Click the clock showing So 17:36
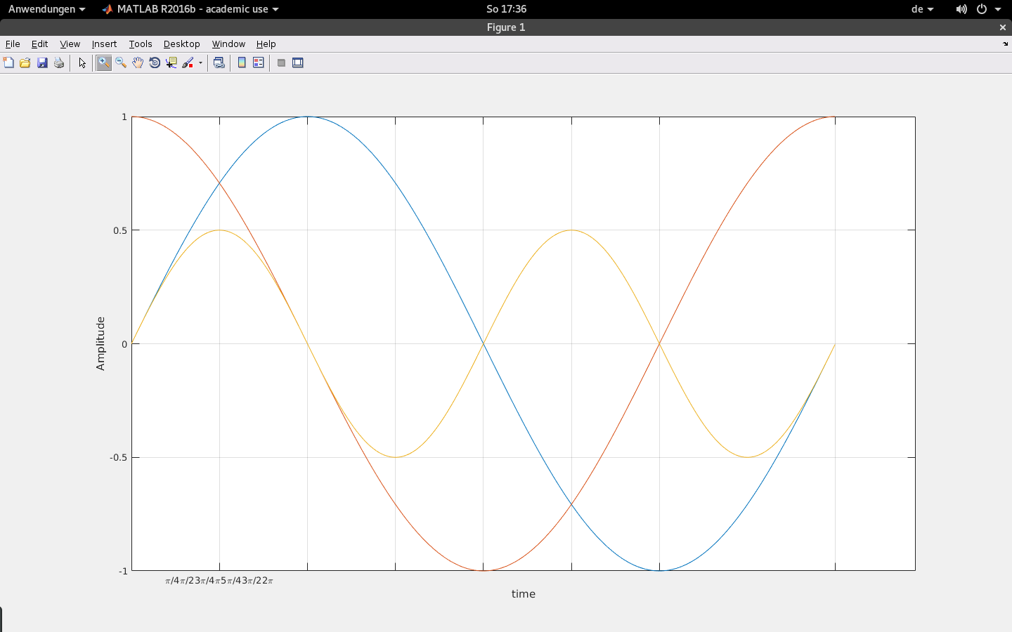Screen dimensions: 1012x632 point(506,9)
